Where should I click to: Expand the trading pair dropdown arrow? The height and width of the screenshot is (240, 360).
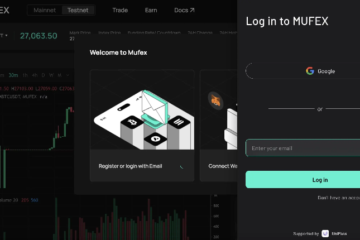pos(7,36)
